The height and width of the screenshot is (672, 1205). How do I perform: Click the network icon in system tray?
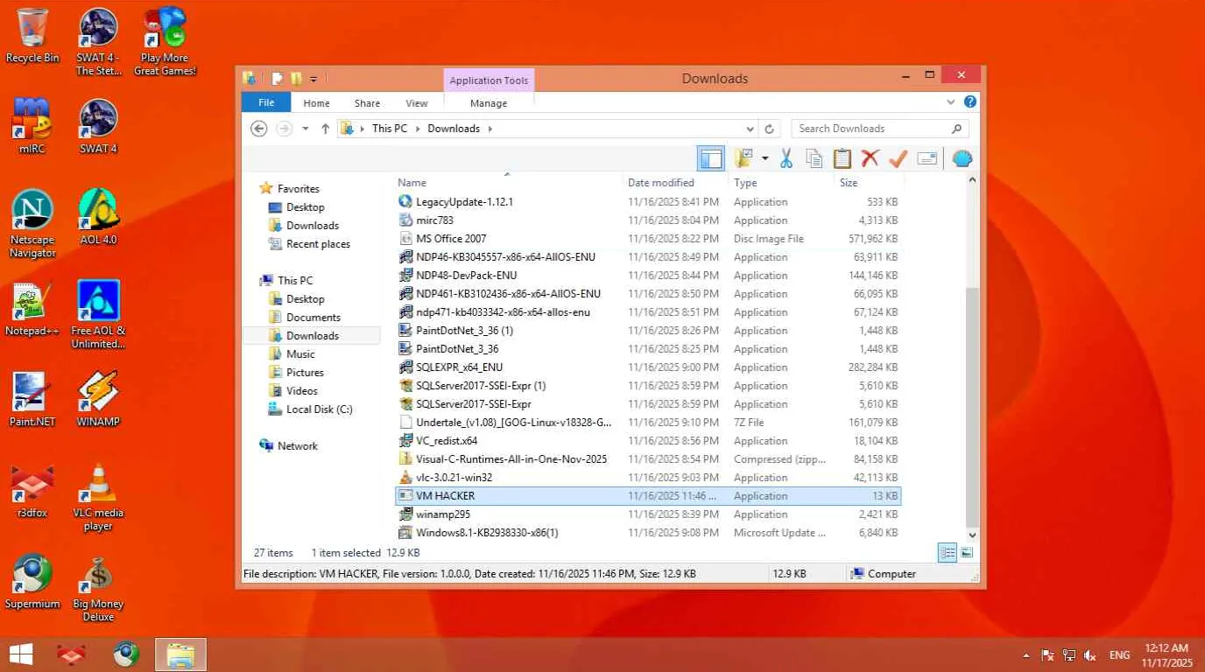(1068, 655)
